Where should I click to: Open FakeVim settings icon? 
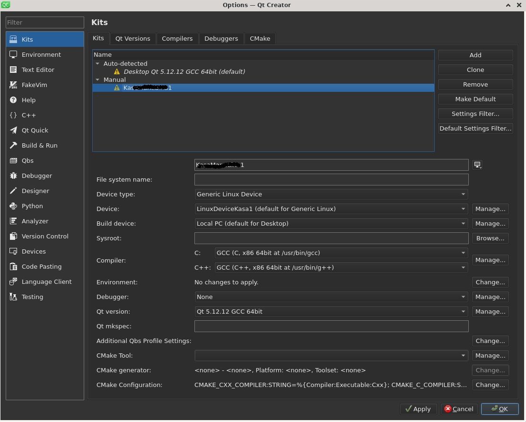click(x=13, y=85)
